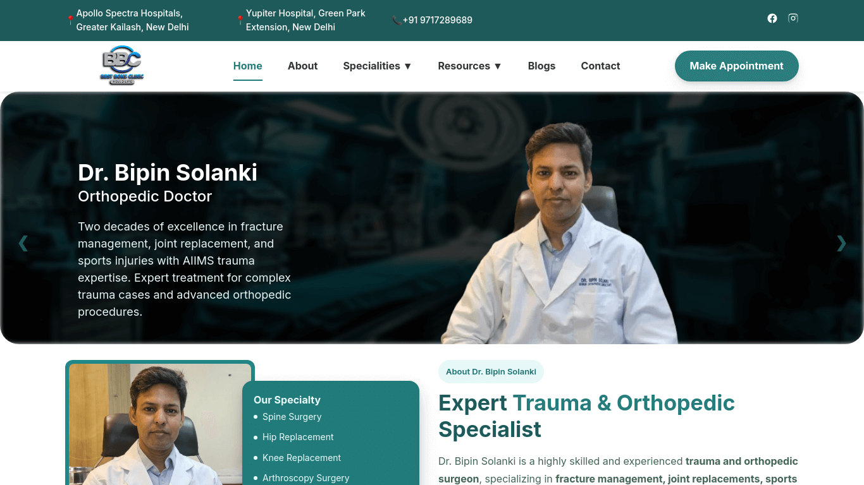Image resolution: width=864 pixels, height=485 pixels.
Task: Open the Contact page link
Action: 600,66
